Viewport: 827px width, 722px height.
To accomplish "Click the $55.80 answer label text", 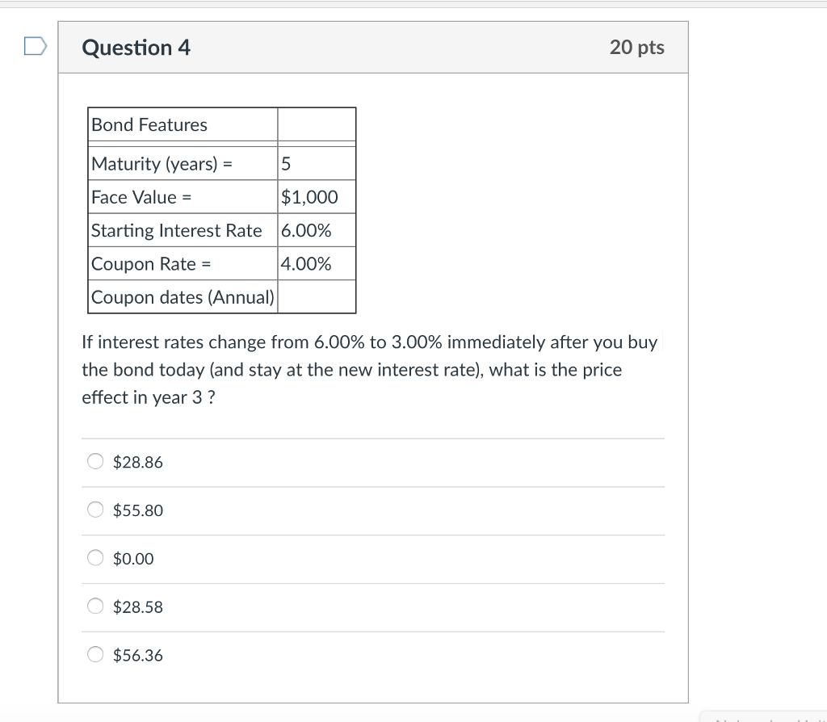I will tap(136, 510).
